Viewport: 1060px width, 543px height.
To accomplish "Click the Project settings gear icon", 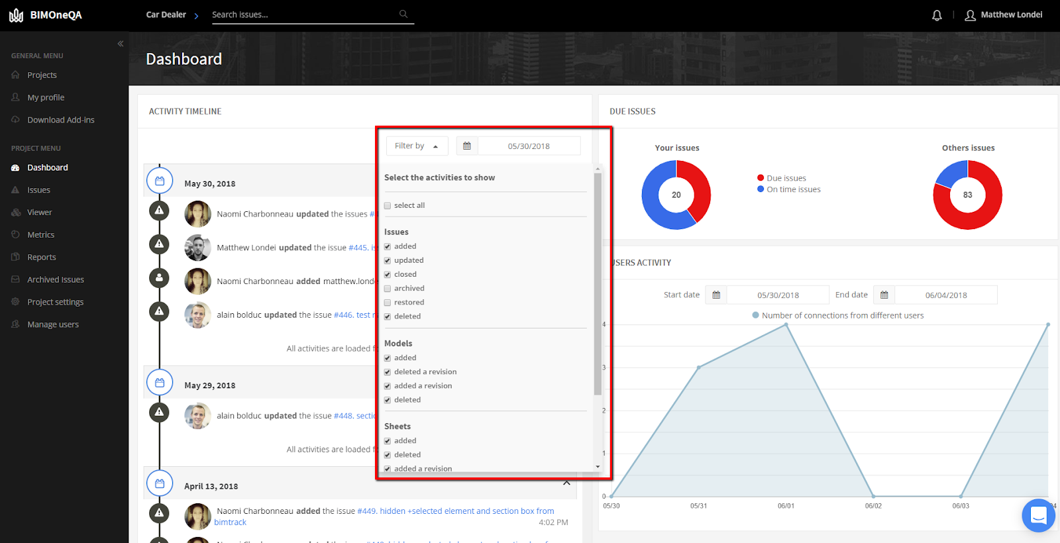I will [x=15, y=302].
